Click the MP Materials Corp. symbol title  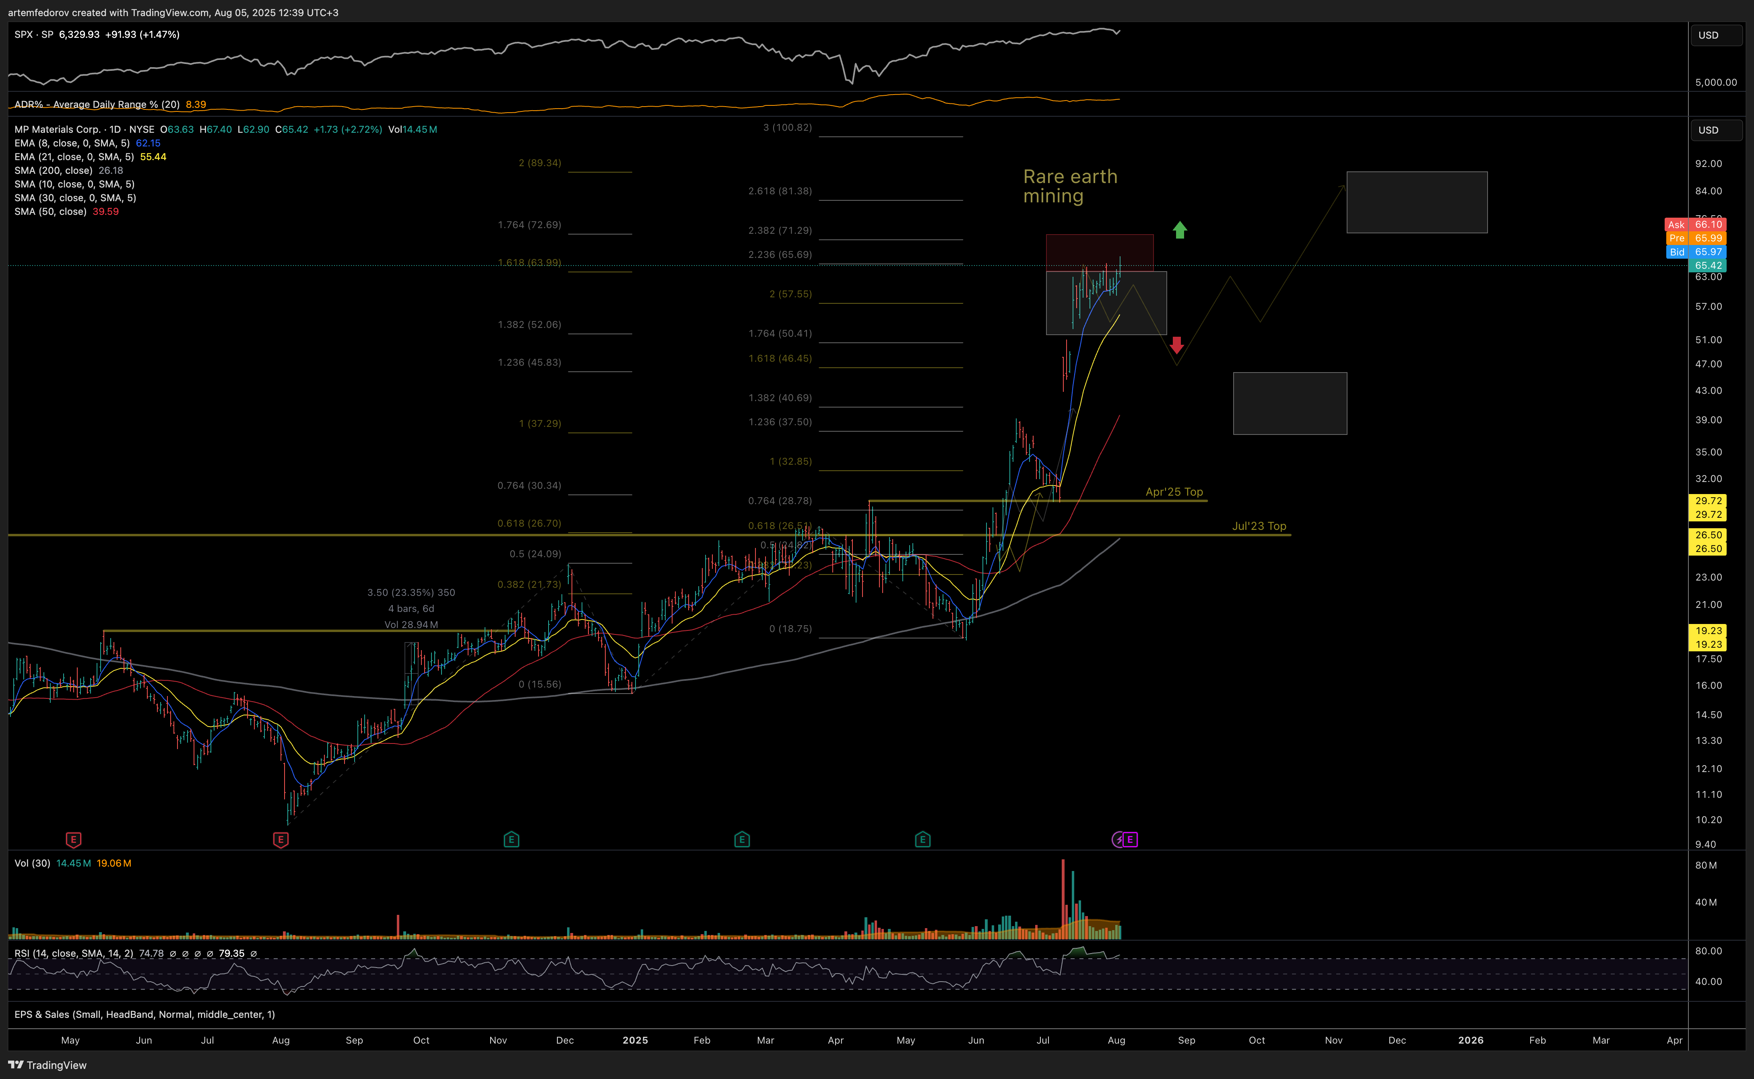[57, 129]
